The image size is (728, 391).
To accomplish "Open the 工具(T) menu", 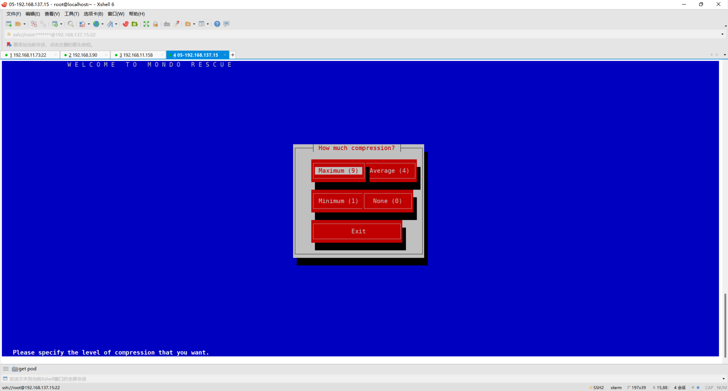I will [72, 14].
